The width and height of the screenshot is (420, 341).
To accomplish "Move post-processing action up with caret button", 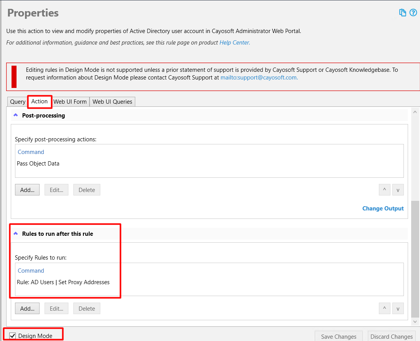I will click(384, 190).
